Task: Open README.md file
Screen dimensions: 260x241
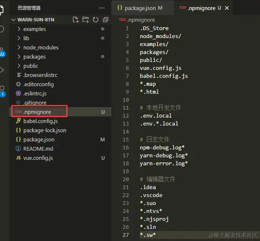Action: click(61, 149)
